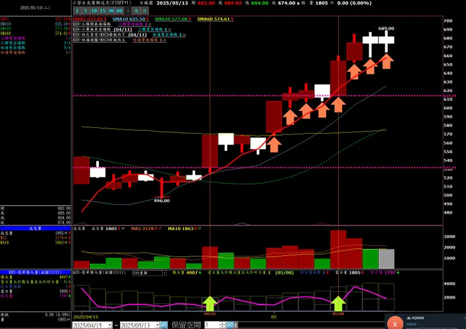Screen dimensions: 466x329
Task: Open the end date 2025/05/13 dropdown
Action: [157, 325]
